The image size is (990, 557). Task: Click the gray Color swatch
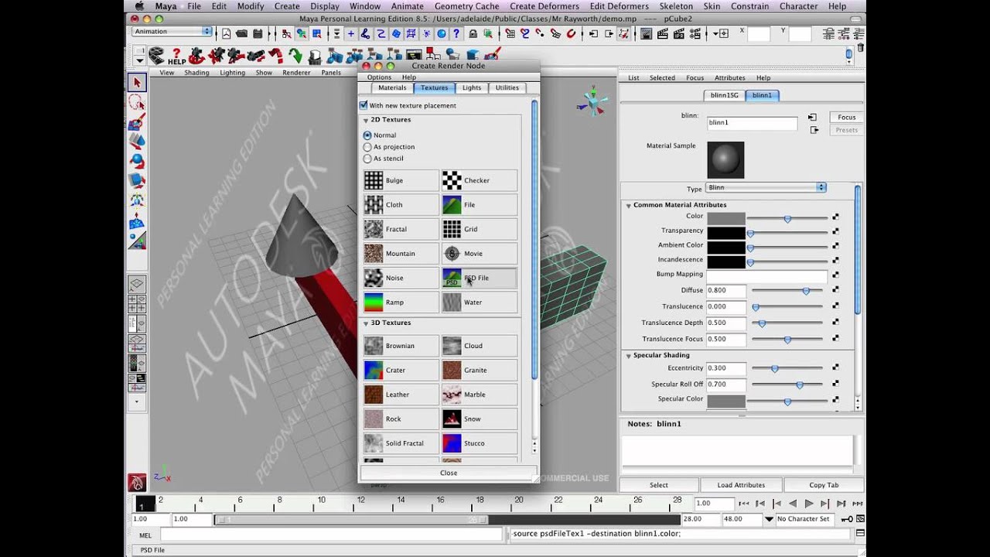(x=725, y=217)
